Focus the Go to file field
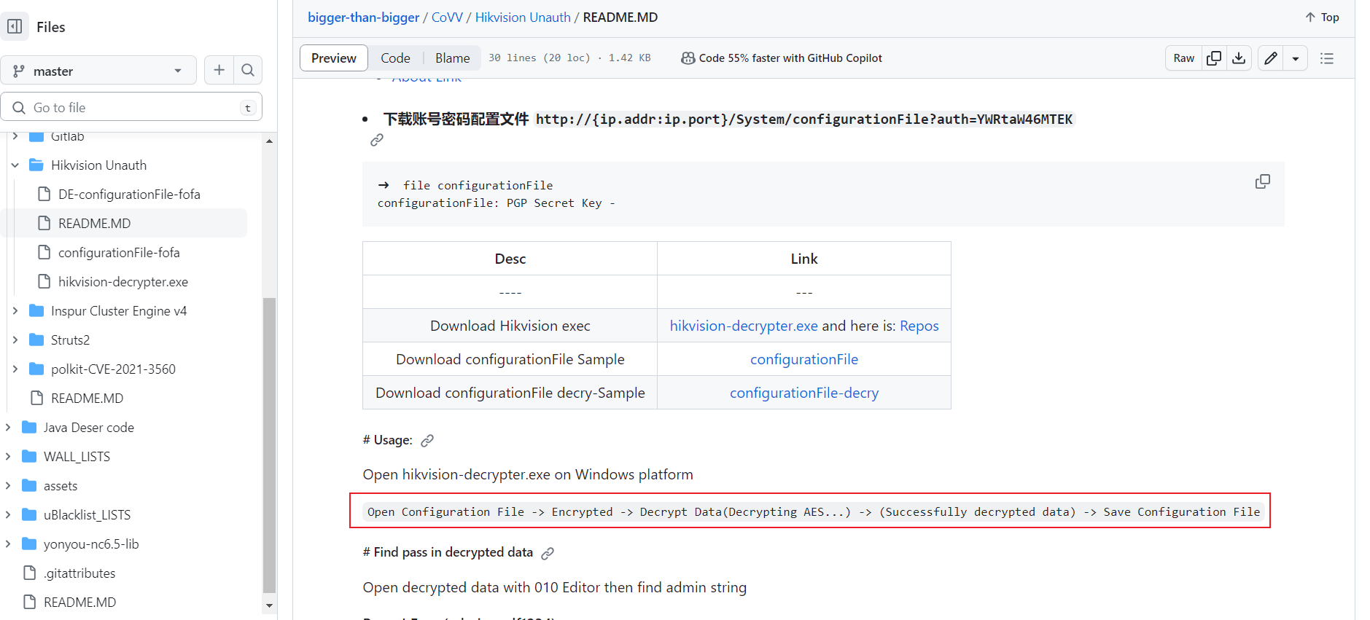This screenshot has height=620, width=1370. tap(131, 108)
